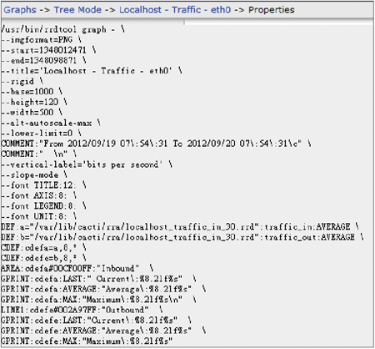Click the --base=1000 option line
Screen dimensions: 375x349
coord(32,92)
